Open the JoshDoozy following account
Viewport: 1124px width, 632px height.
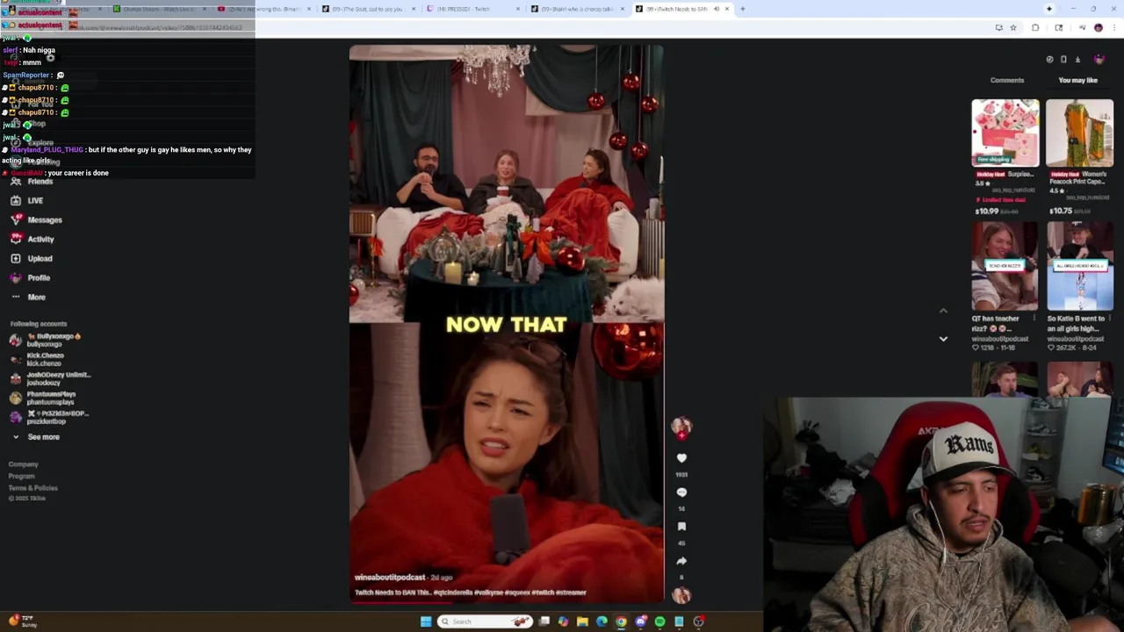50,378
